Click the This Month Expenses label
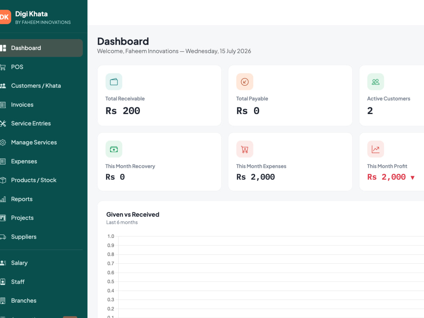 261,166
